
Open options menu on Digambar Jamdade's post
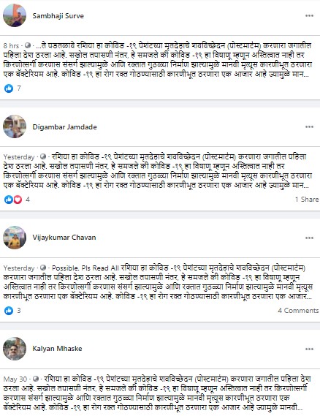[x=309, y=126]
